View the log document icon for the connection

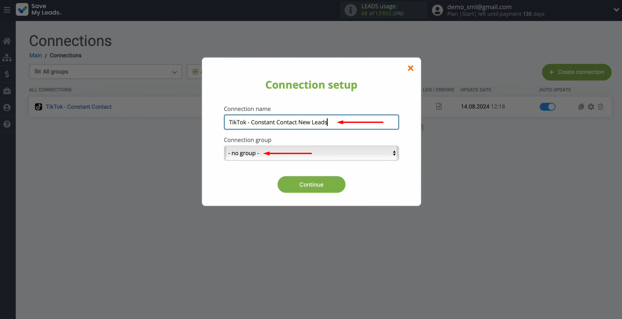[x=439, y=106]
